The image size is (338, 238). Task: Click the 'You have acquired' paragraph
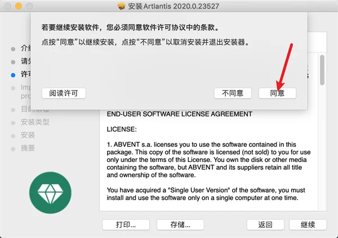click(206, 194)
